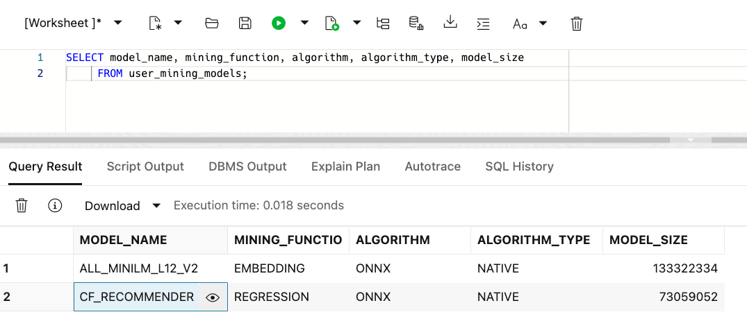Expand the Download results dropdown
747x328 pixels.
[156, 206]
